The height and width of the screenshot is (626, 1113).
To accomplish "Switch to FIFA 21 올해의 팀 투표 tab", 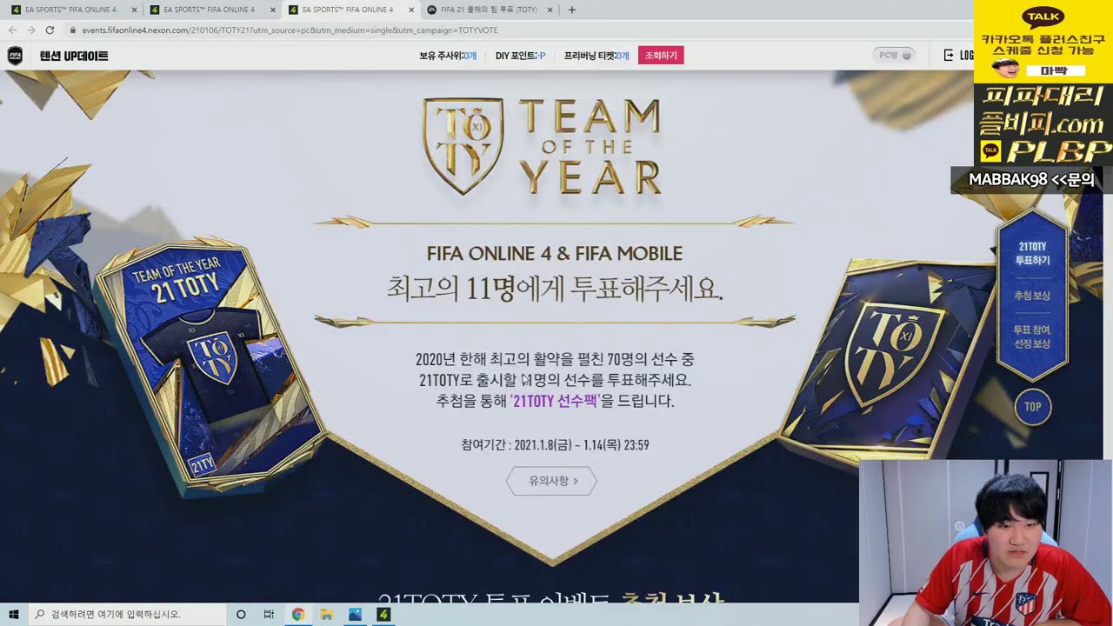I will coord(488,10).
